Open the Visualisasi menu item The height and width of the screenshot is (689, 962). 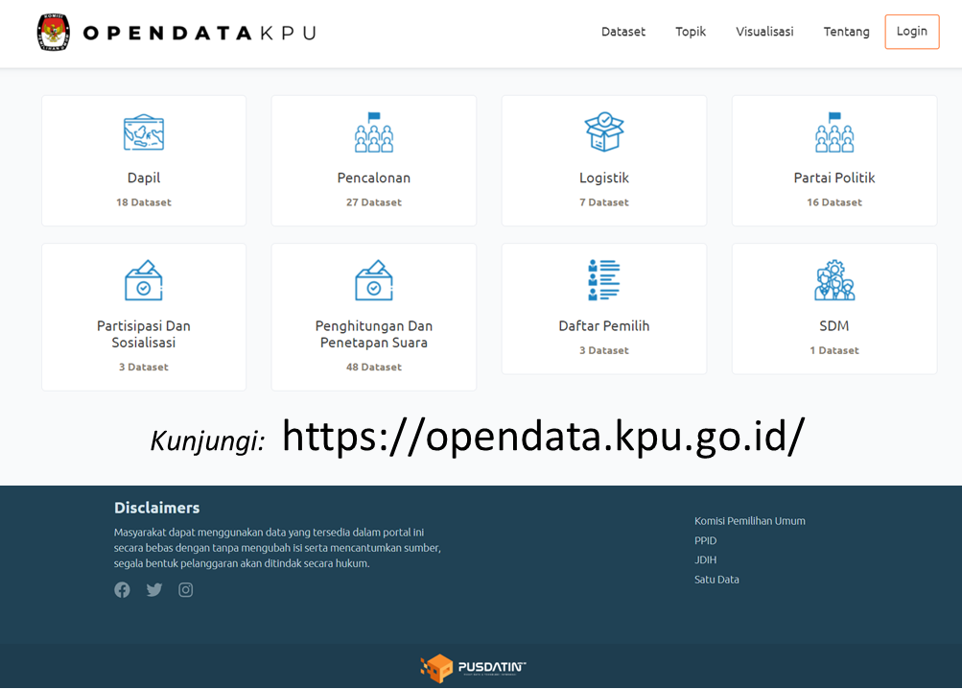[x=764, y=32]
